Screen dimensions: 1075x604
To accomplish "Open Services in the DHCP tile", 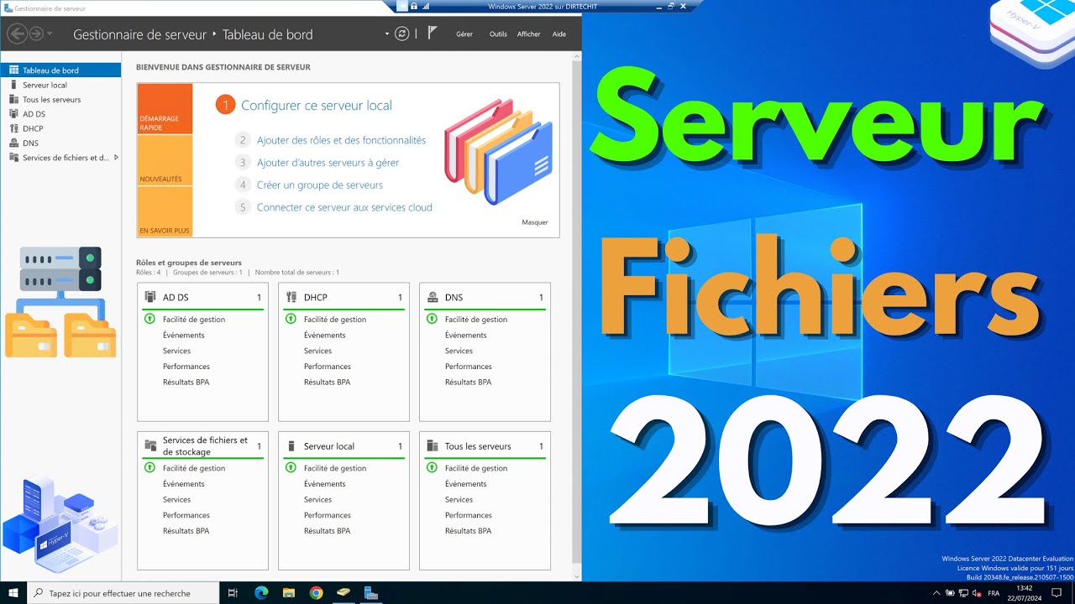I will tap(317, 351).
